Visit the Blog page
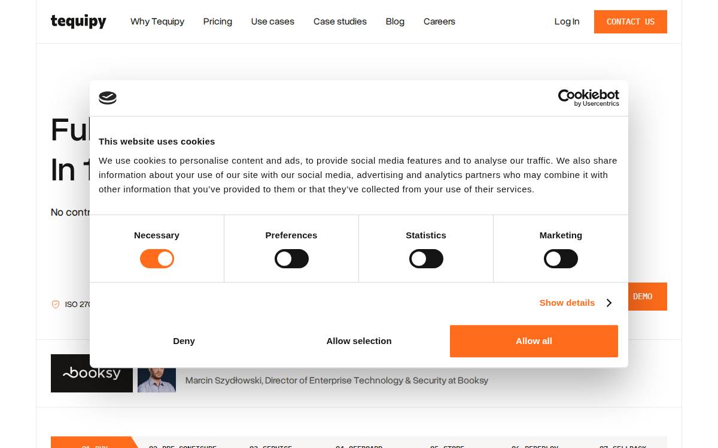Image resolution: width=718 pixels, height=448 pixels. coord(395,22)
